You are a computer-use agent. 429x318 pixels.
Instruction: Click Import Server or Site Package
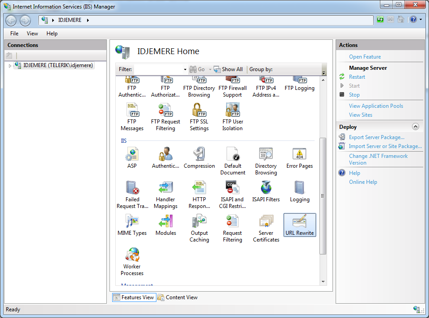(385, 146)
